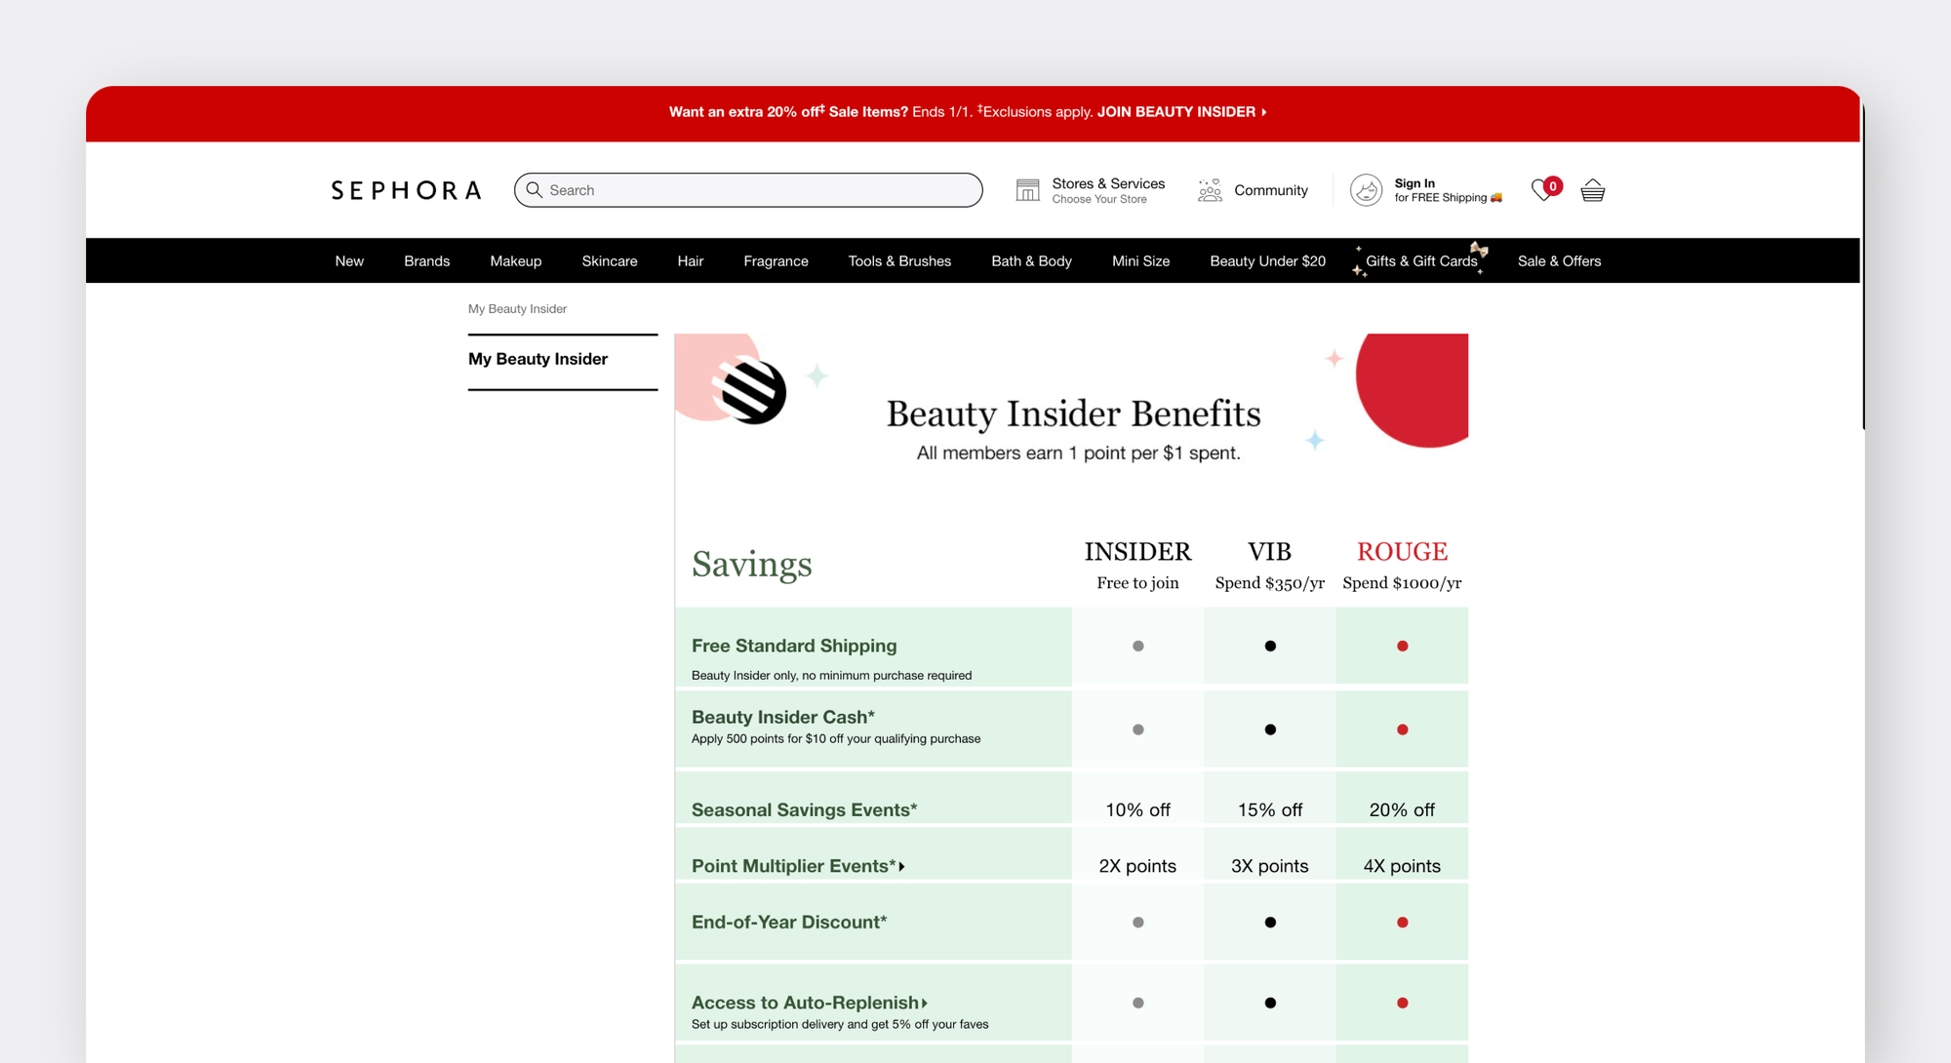Select the INSIDER End-of-Year Discount dot

pyautogui.click(x=1137, y=922)
